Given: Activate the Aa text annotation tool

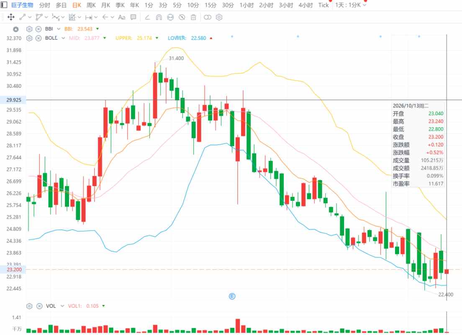Looking at the screenshot, I should click(x=122, y=17).
